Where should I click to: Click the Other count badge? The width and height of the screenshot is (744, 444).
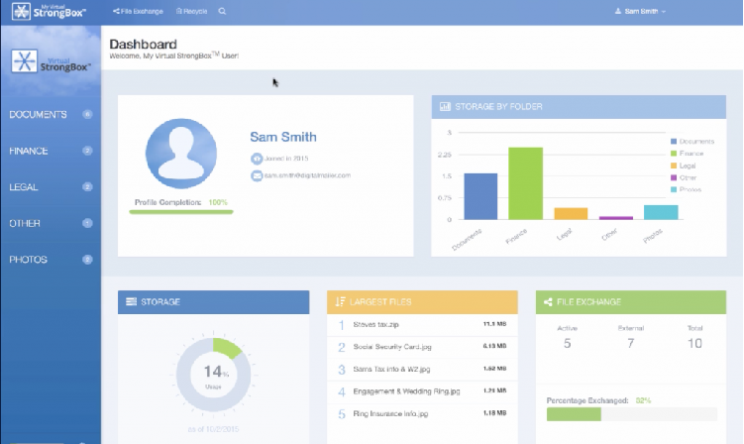87,223
